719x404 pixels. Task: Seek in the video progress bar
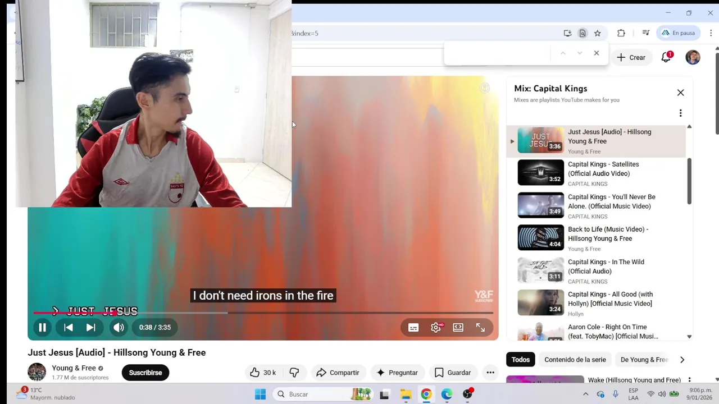tap(263, 313)
